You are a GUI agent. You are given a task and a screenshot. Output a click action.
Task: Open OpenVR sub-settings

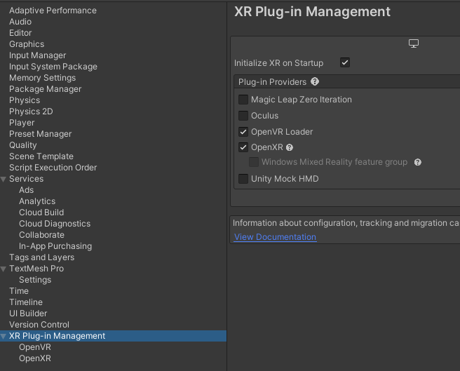(x=35, y=347)
